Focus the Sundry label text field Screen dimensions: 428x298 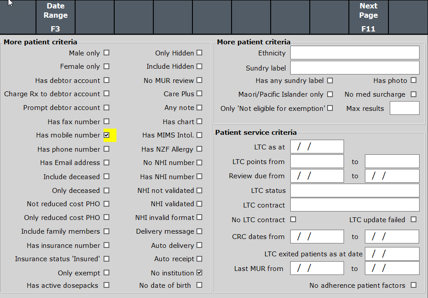[x=355, y=68]
